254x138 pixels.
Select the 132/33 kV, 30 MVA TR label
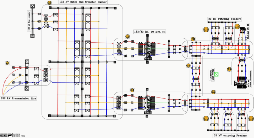point(150,32)
